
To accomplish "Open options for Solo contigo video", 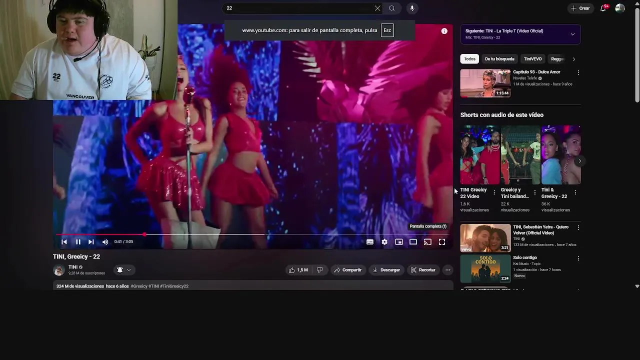I will 578,258.
